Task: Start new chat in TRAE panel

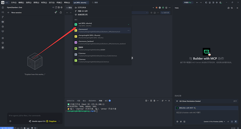Action: 228,8
